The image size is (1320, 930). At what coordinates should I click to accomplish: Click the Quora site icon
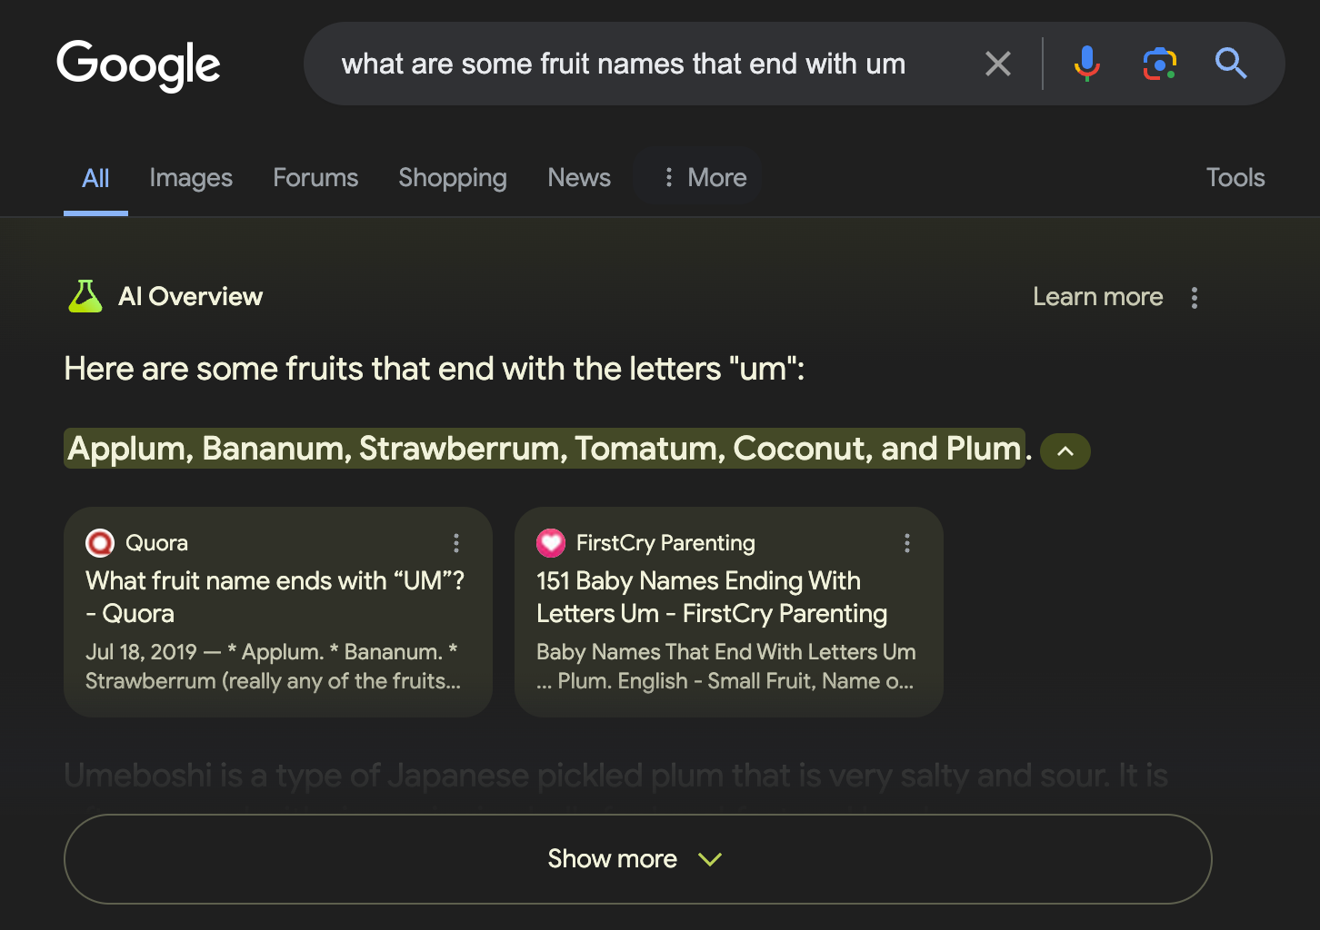coord(100,543)
